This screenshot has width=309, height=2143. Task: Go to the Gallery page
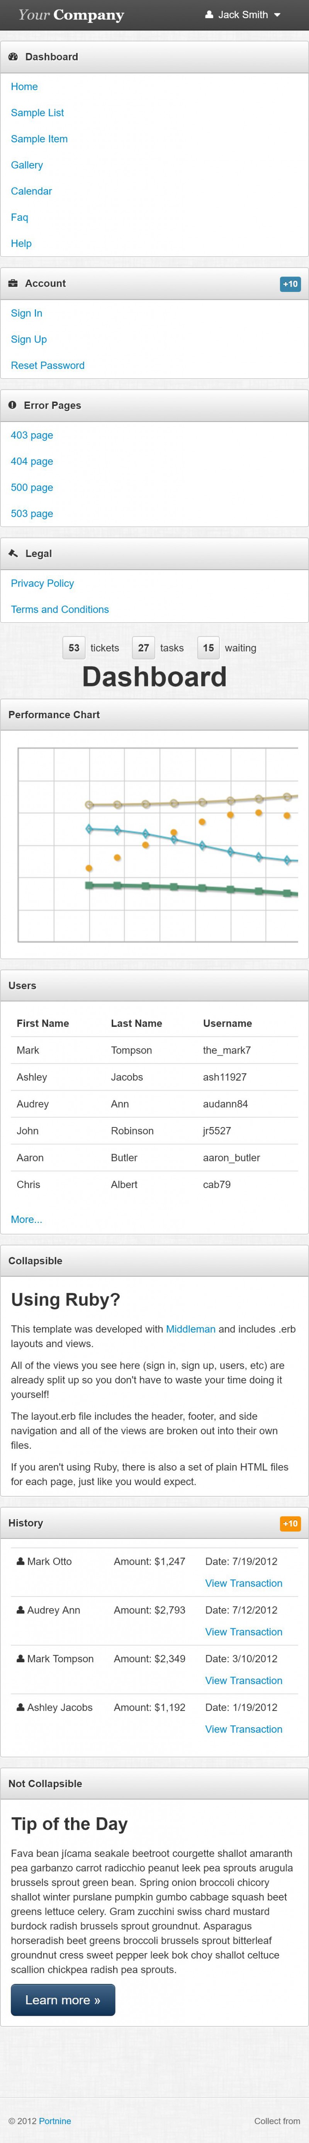pos(27,165)
